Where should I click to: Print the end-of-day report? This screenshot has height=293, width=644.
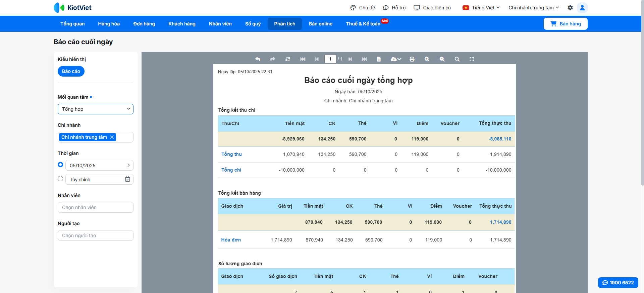click(x=412, y=59)
